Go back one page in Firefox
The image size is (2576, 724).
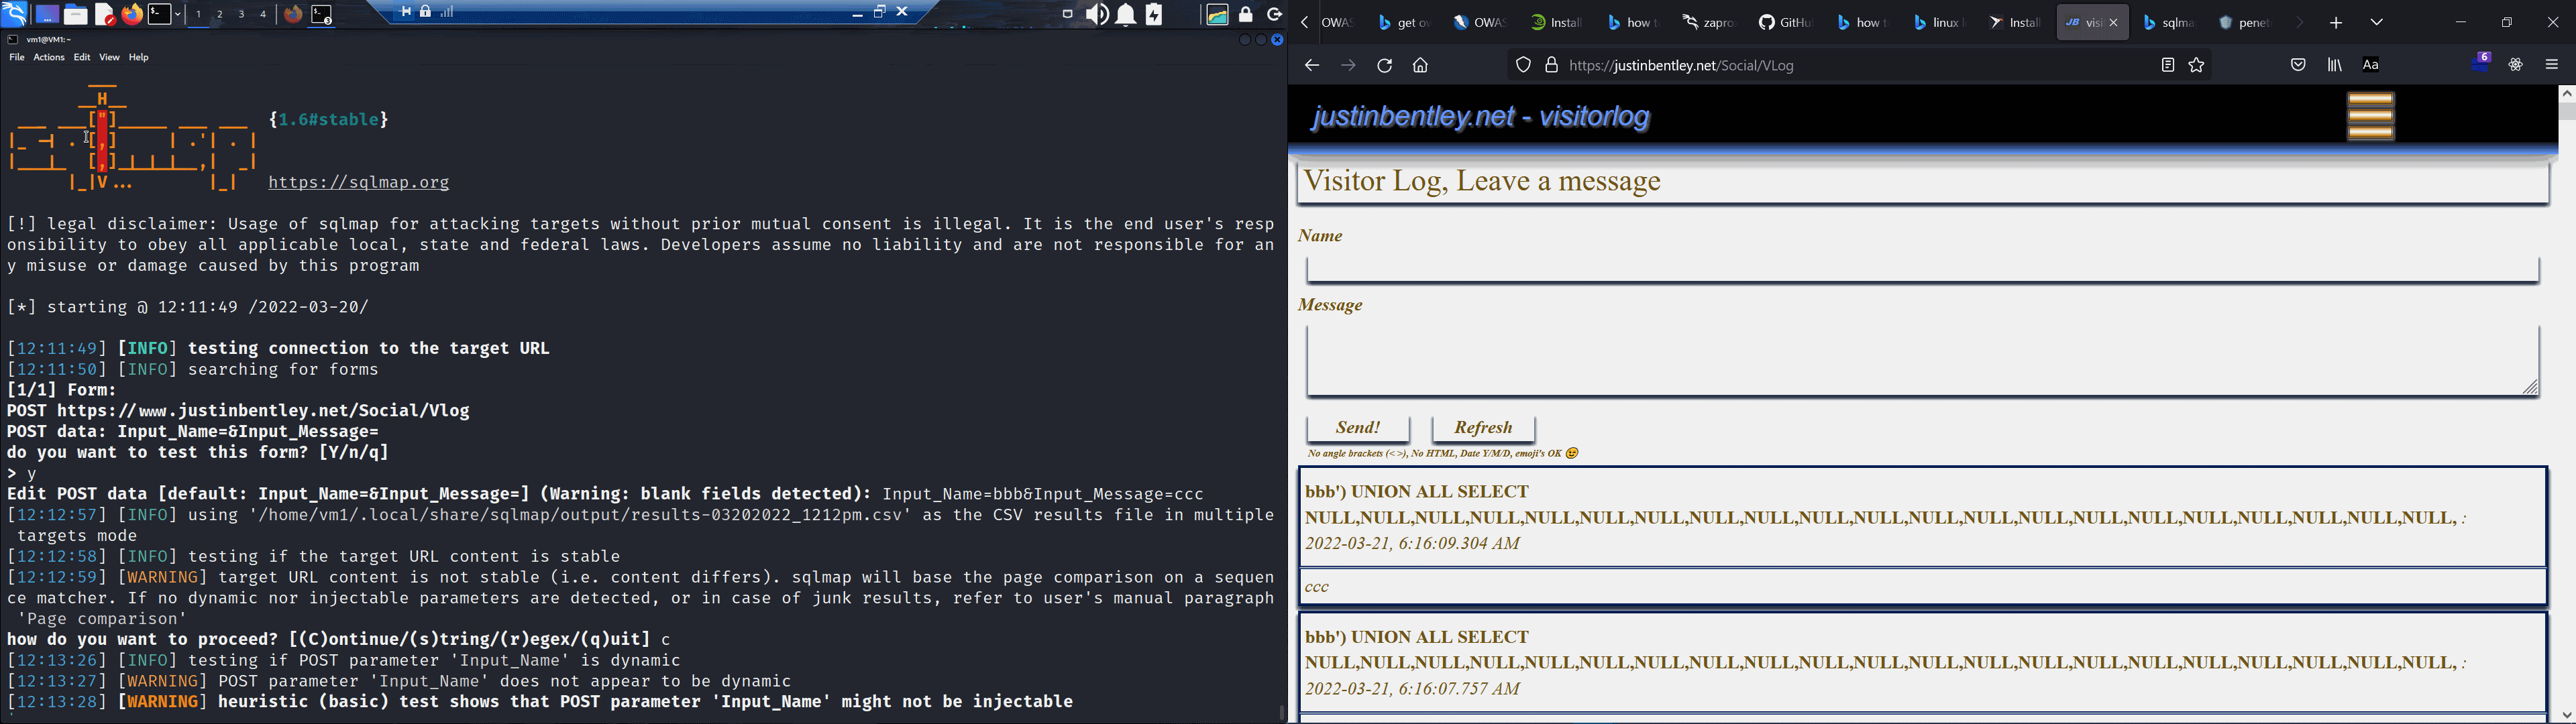click(1311, 66)
